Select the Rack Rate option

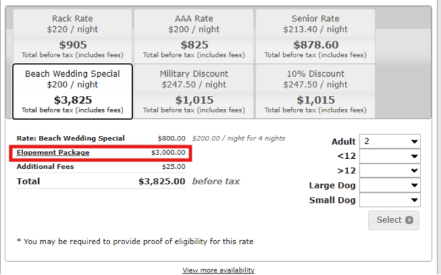click(x=72, y=35)
